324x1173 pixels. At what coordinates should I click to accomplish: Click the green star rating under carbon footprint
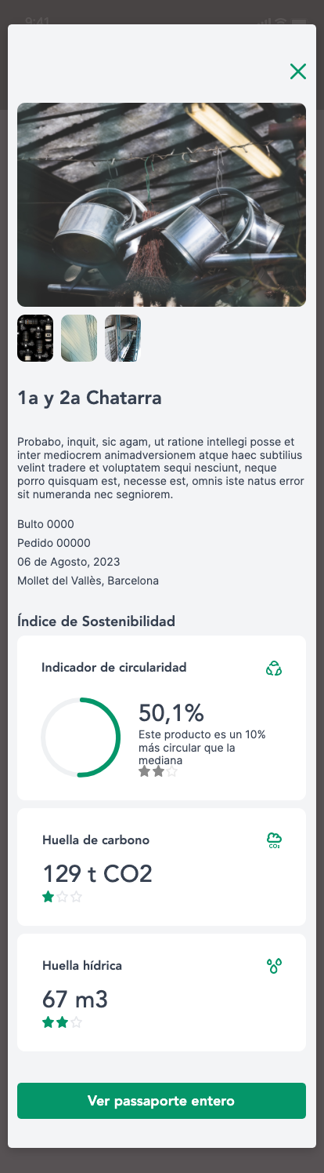click(x=62, y=897)
